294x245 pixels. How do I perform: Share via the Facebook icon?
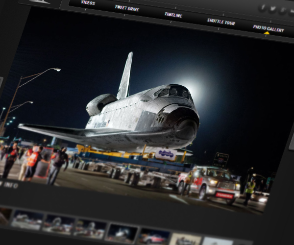263,7
